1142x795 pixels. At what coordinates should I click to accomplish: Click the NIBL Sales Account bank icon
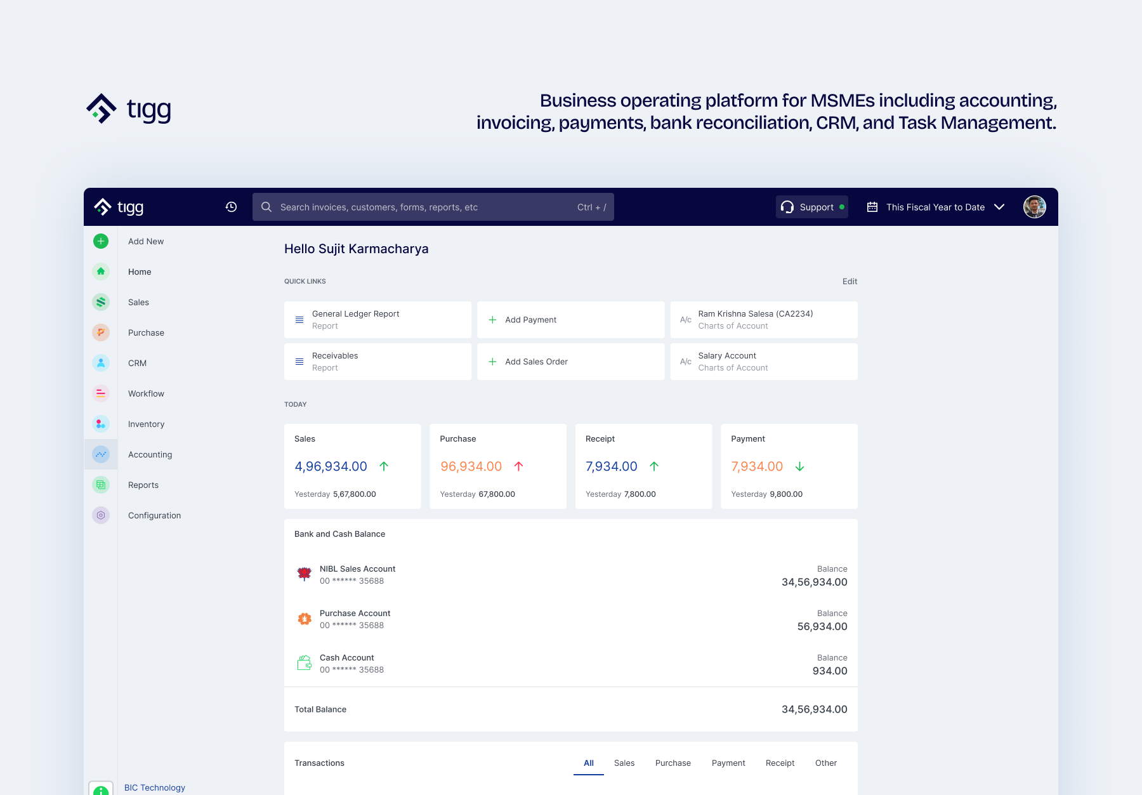(x=305, y=574)
